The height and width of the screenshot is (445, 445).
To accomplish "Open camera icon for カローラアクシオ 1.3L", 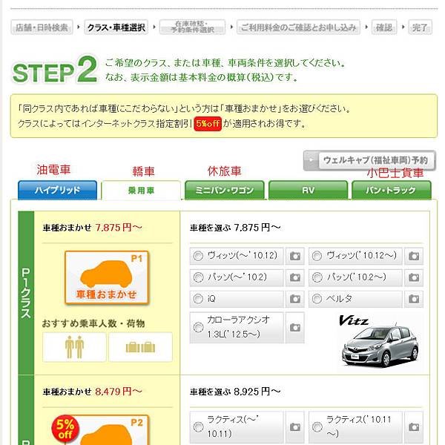I will 295,328.
